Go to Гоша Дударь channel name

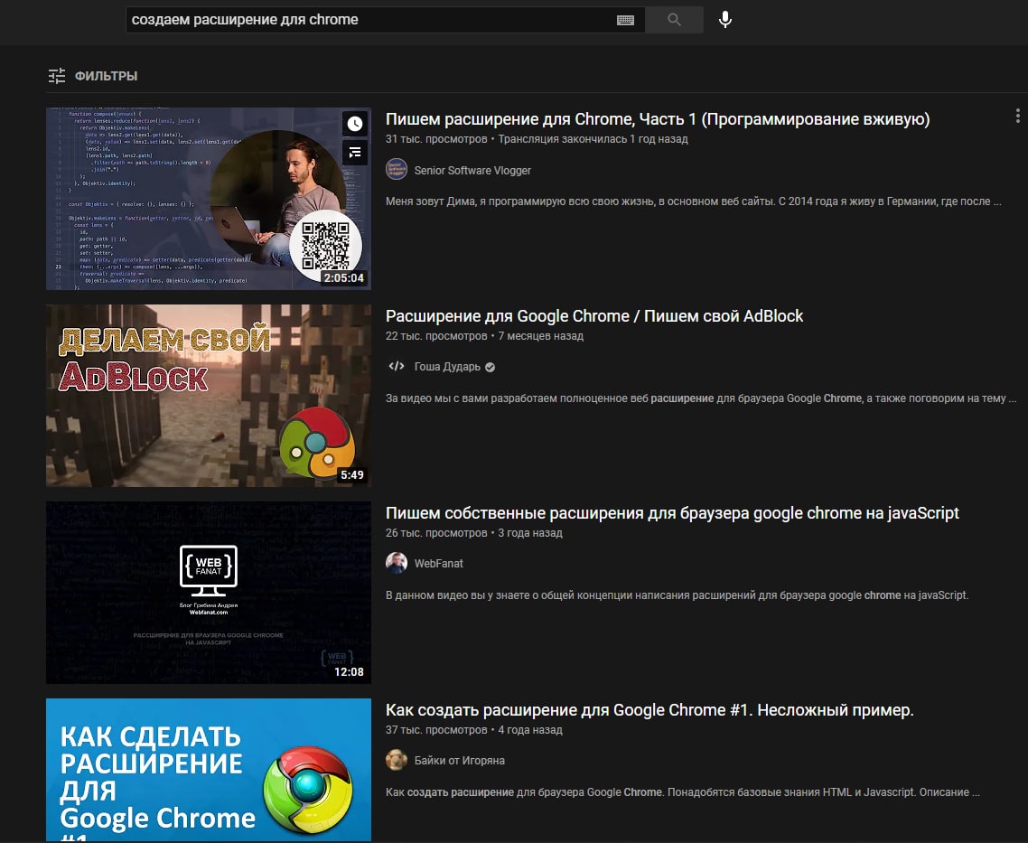click(x=447, y=367)
